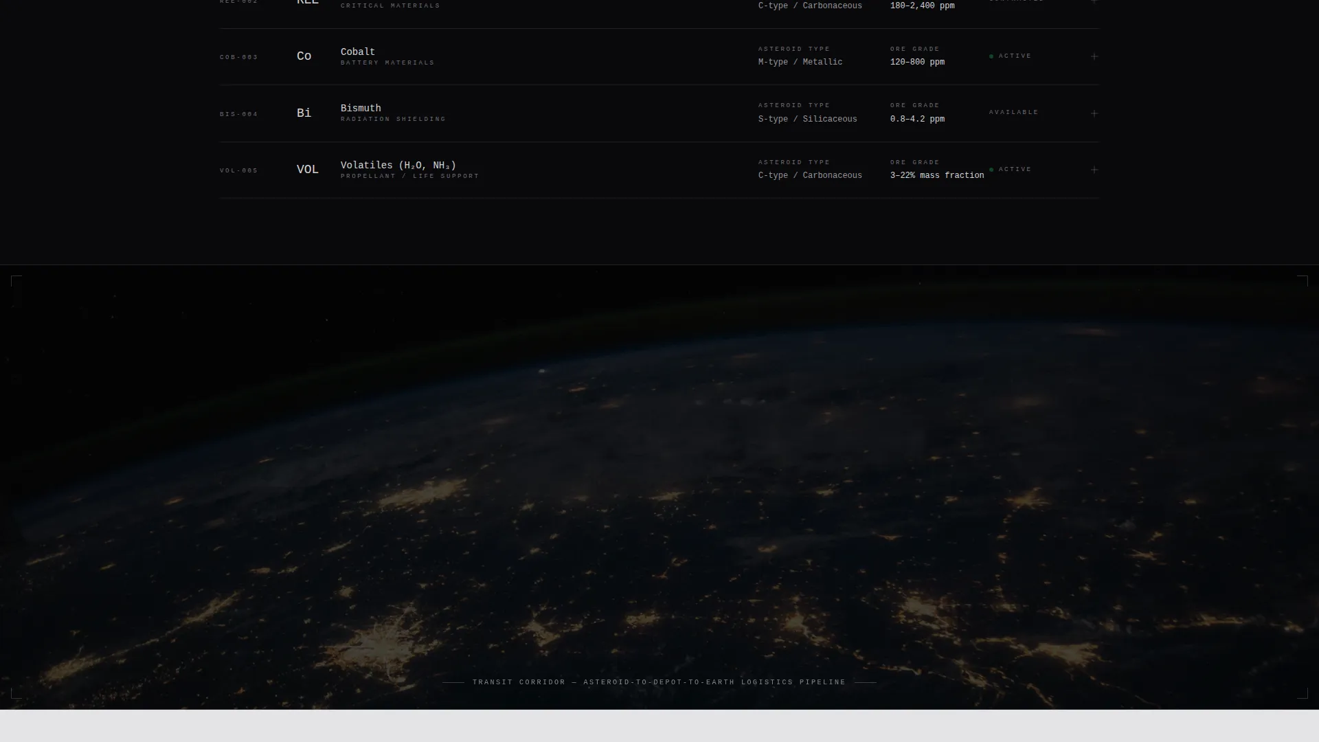This screenshot has height=742, width=1319.
Task: Click the Volatiles (H₂O, NH₃) name
Action: coord(398,166)
